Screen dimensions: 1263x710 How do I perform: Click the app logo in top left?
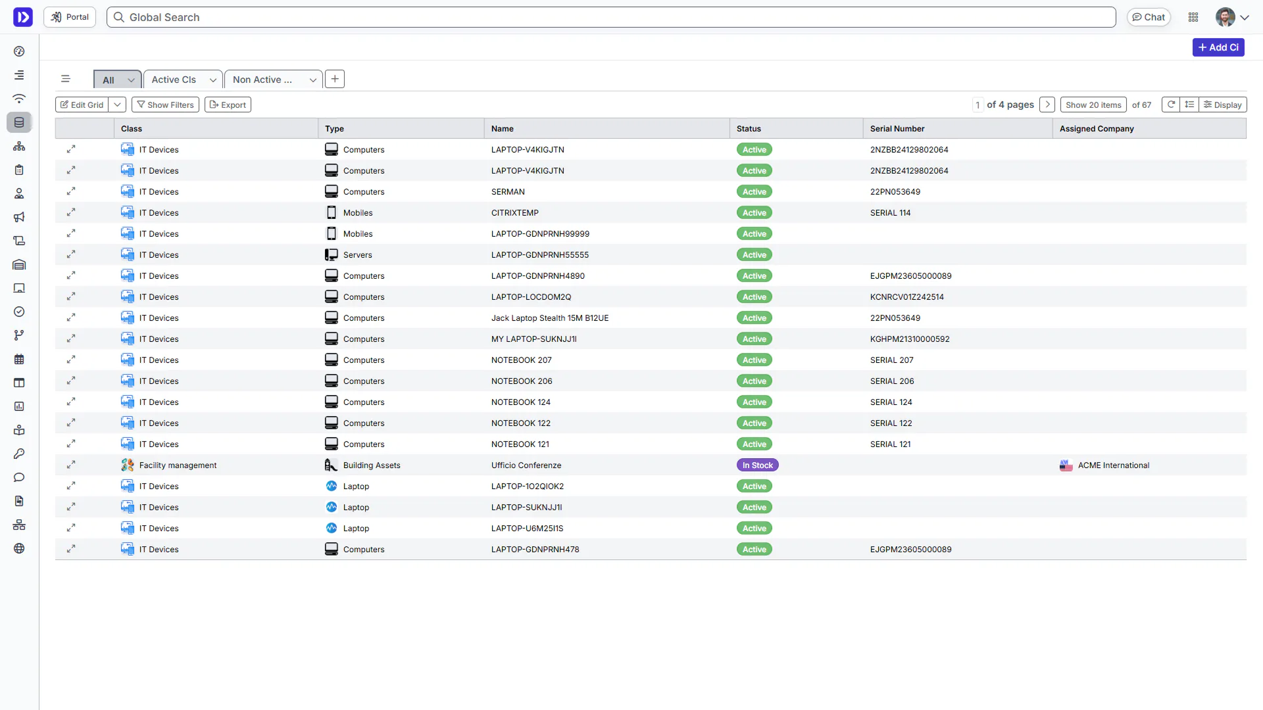tap(23, 17)
